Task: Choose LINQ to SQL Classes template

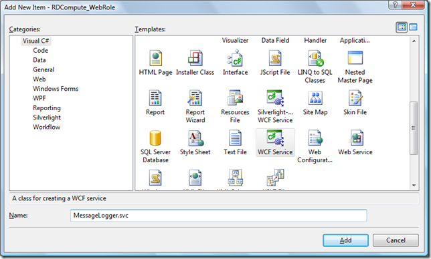Action: [x=315, y=67]
